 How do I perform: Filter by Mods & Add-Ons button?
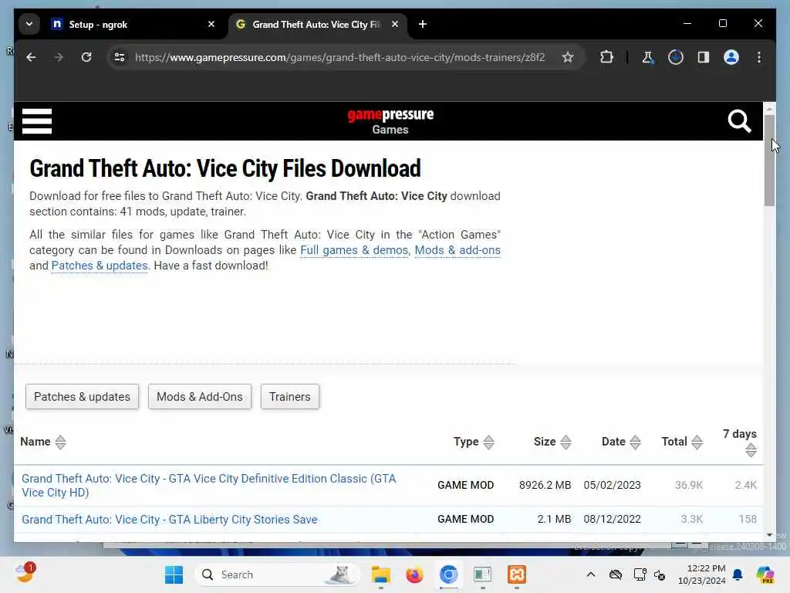(200, 397)
